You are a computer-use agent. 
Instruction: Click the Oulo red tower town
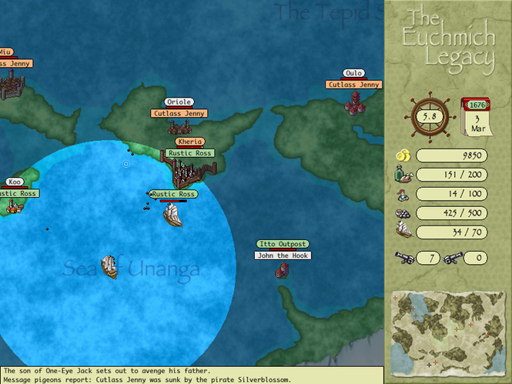pyautogui.click(x=355, y=102)
